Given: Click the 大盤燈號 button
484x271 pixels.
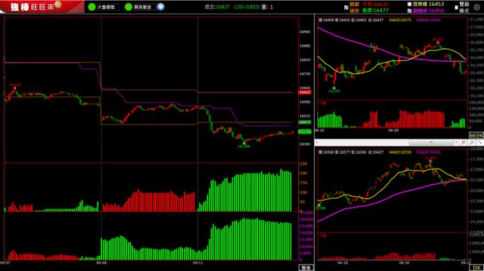Looking at the screenshot, I should click(106, 7).
